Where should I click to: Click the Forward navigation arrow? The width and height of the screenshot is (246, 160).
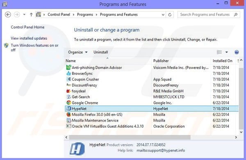tap(17, 15)
